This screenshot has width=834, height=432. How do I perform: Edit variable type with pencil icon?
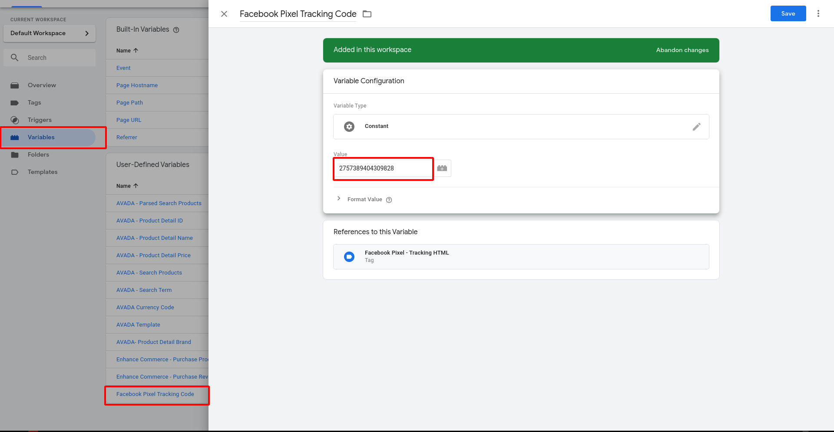coord(696,127)
